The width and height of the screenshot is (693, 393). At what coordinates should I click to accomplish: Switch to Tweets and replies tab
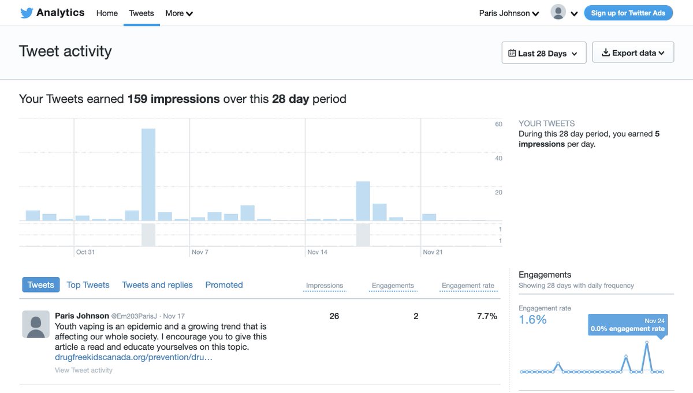pyautogui.click(x=157, y=285)
